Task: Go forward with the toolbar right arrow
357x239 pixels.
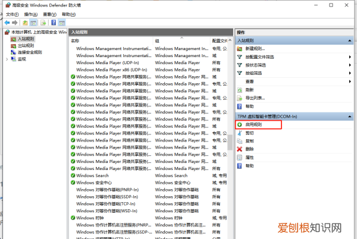Action: (15, 23)
